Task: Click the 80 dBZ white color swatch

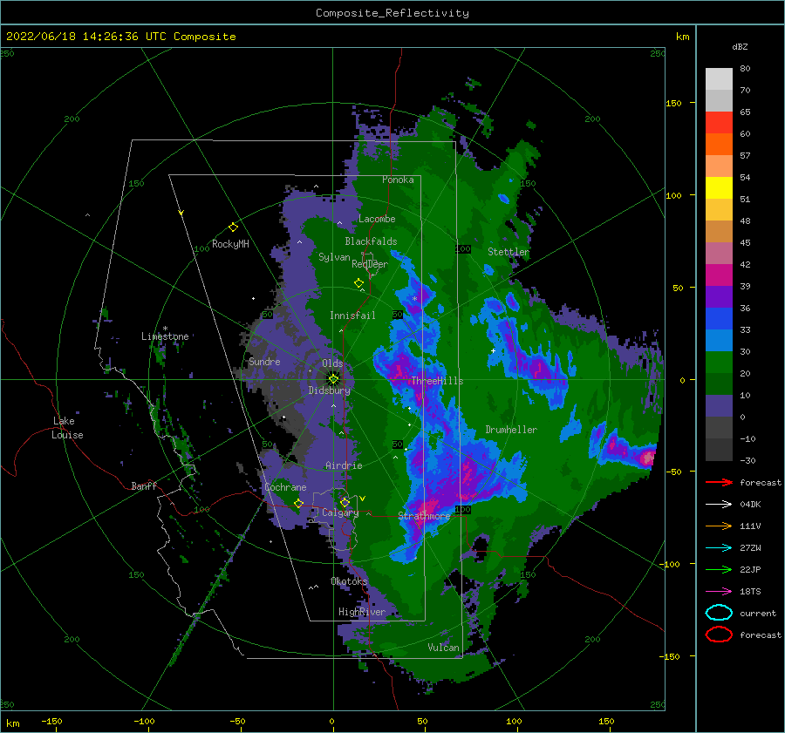Action: 719,79
